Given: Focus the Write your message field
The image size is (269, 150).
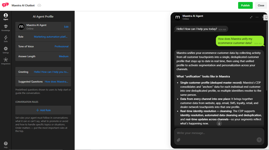Looking at the screenshot, I should tap(219, 133).
